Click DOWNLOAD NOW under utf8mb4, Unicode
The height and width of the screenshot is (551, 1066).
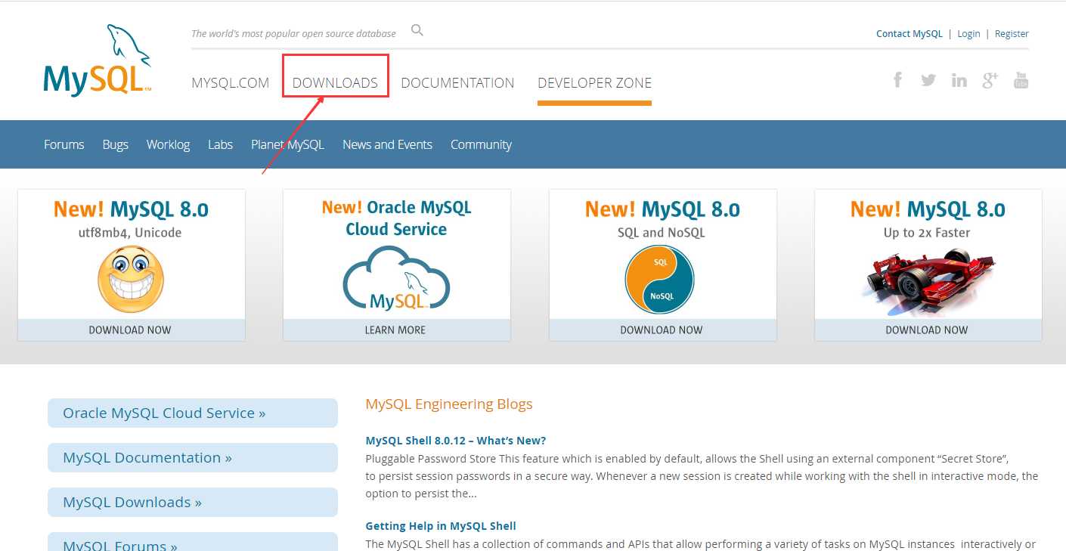click(131, 330)
